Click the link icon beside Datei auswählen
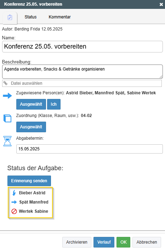The width and height of the screenshot is (165, 250). click(x=6, y=83)
